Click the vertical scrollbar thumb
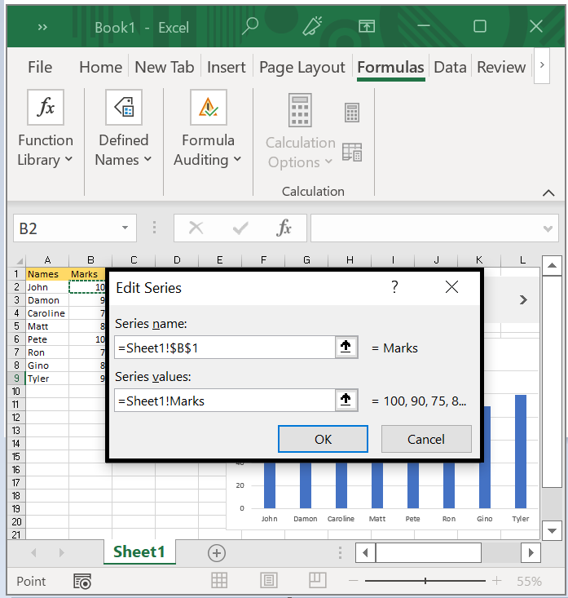 [552, 381]
